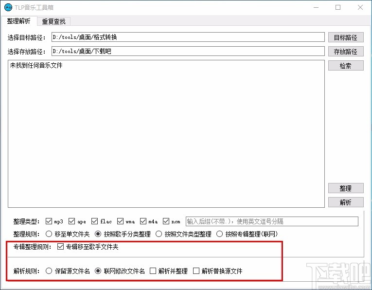Enable the 解析替换源文件 checkbox
This screenshot has width=372, height=290.
pos(196,271)
